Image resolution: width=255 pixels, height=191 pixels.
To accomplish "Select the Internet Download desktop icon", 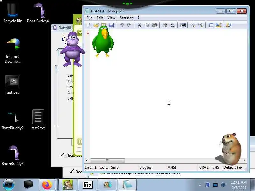I will tap(13, 51).
